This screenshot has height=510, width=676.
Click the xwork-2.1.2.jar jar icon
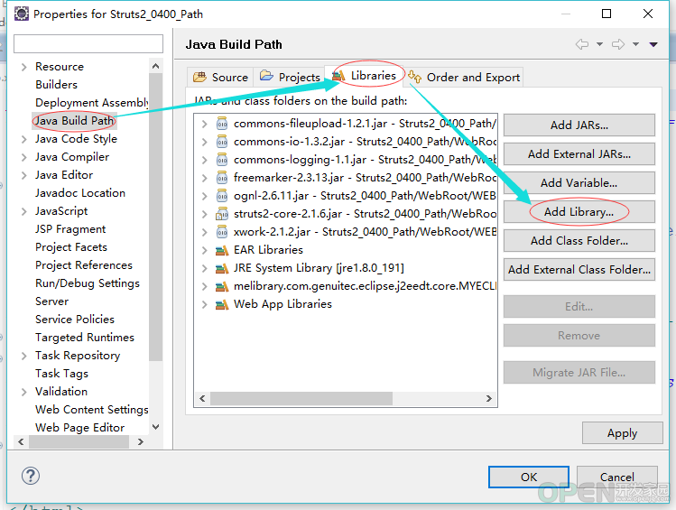pos(222,232)
